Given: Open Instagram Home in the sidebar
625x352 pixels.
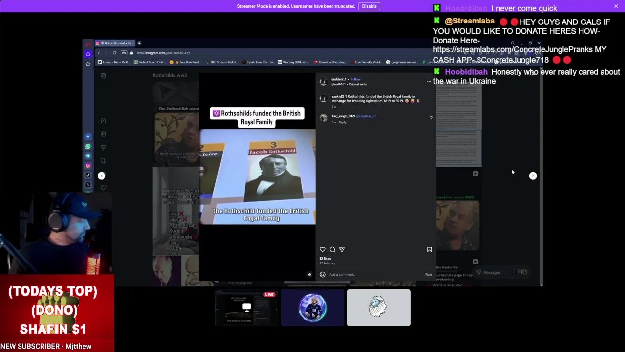Looking at the screenshot, I should pos(103,121).
